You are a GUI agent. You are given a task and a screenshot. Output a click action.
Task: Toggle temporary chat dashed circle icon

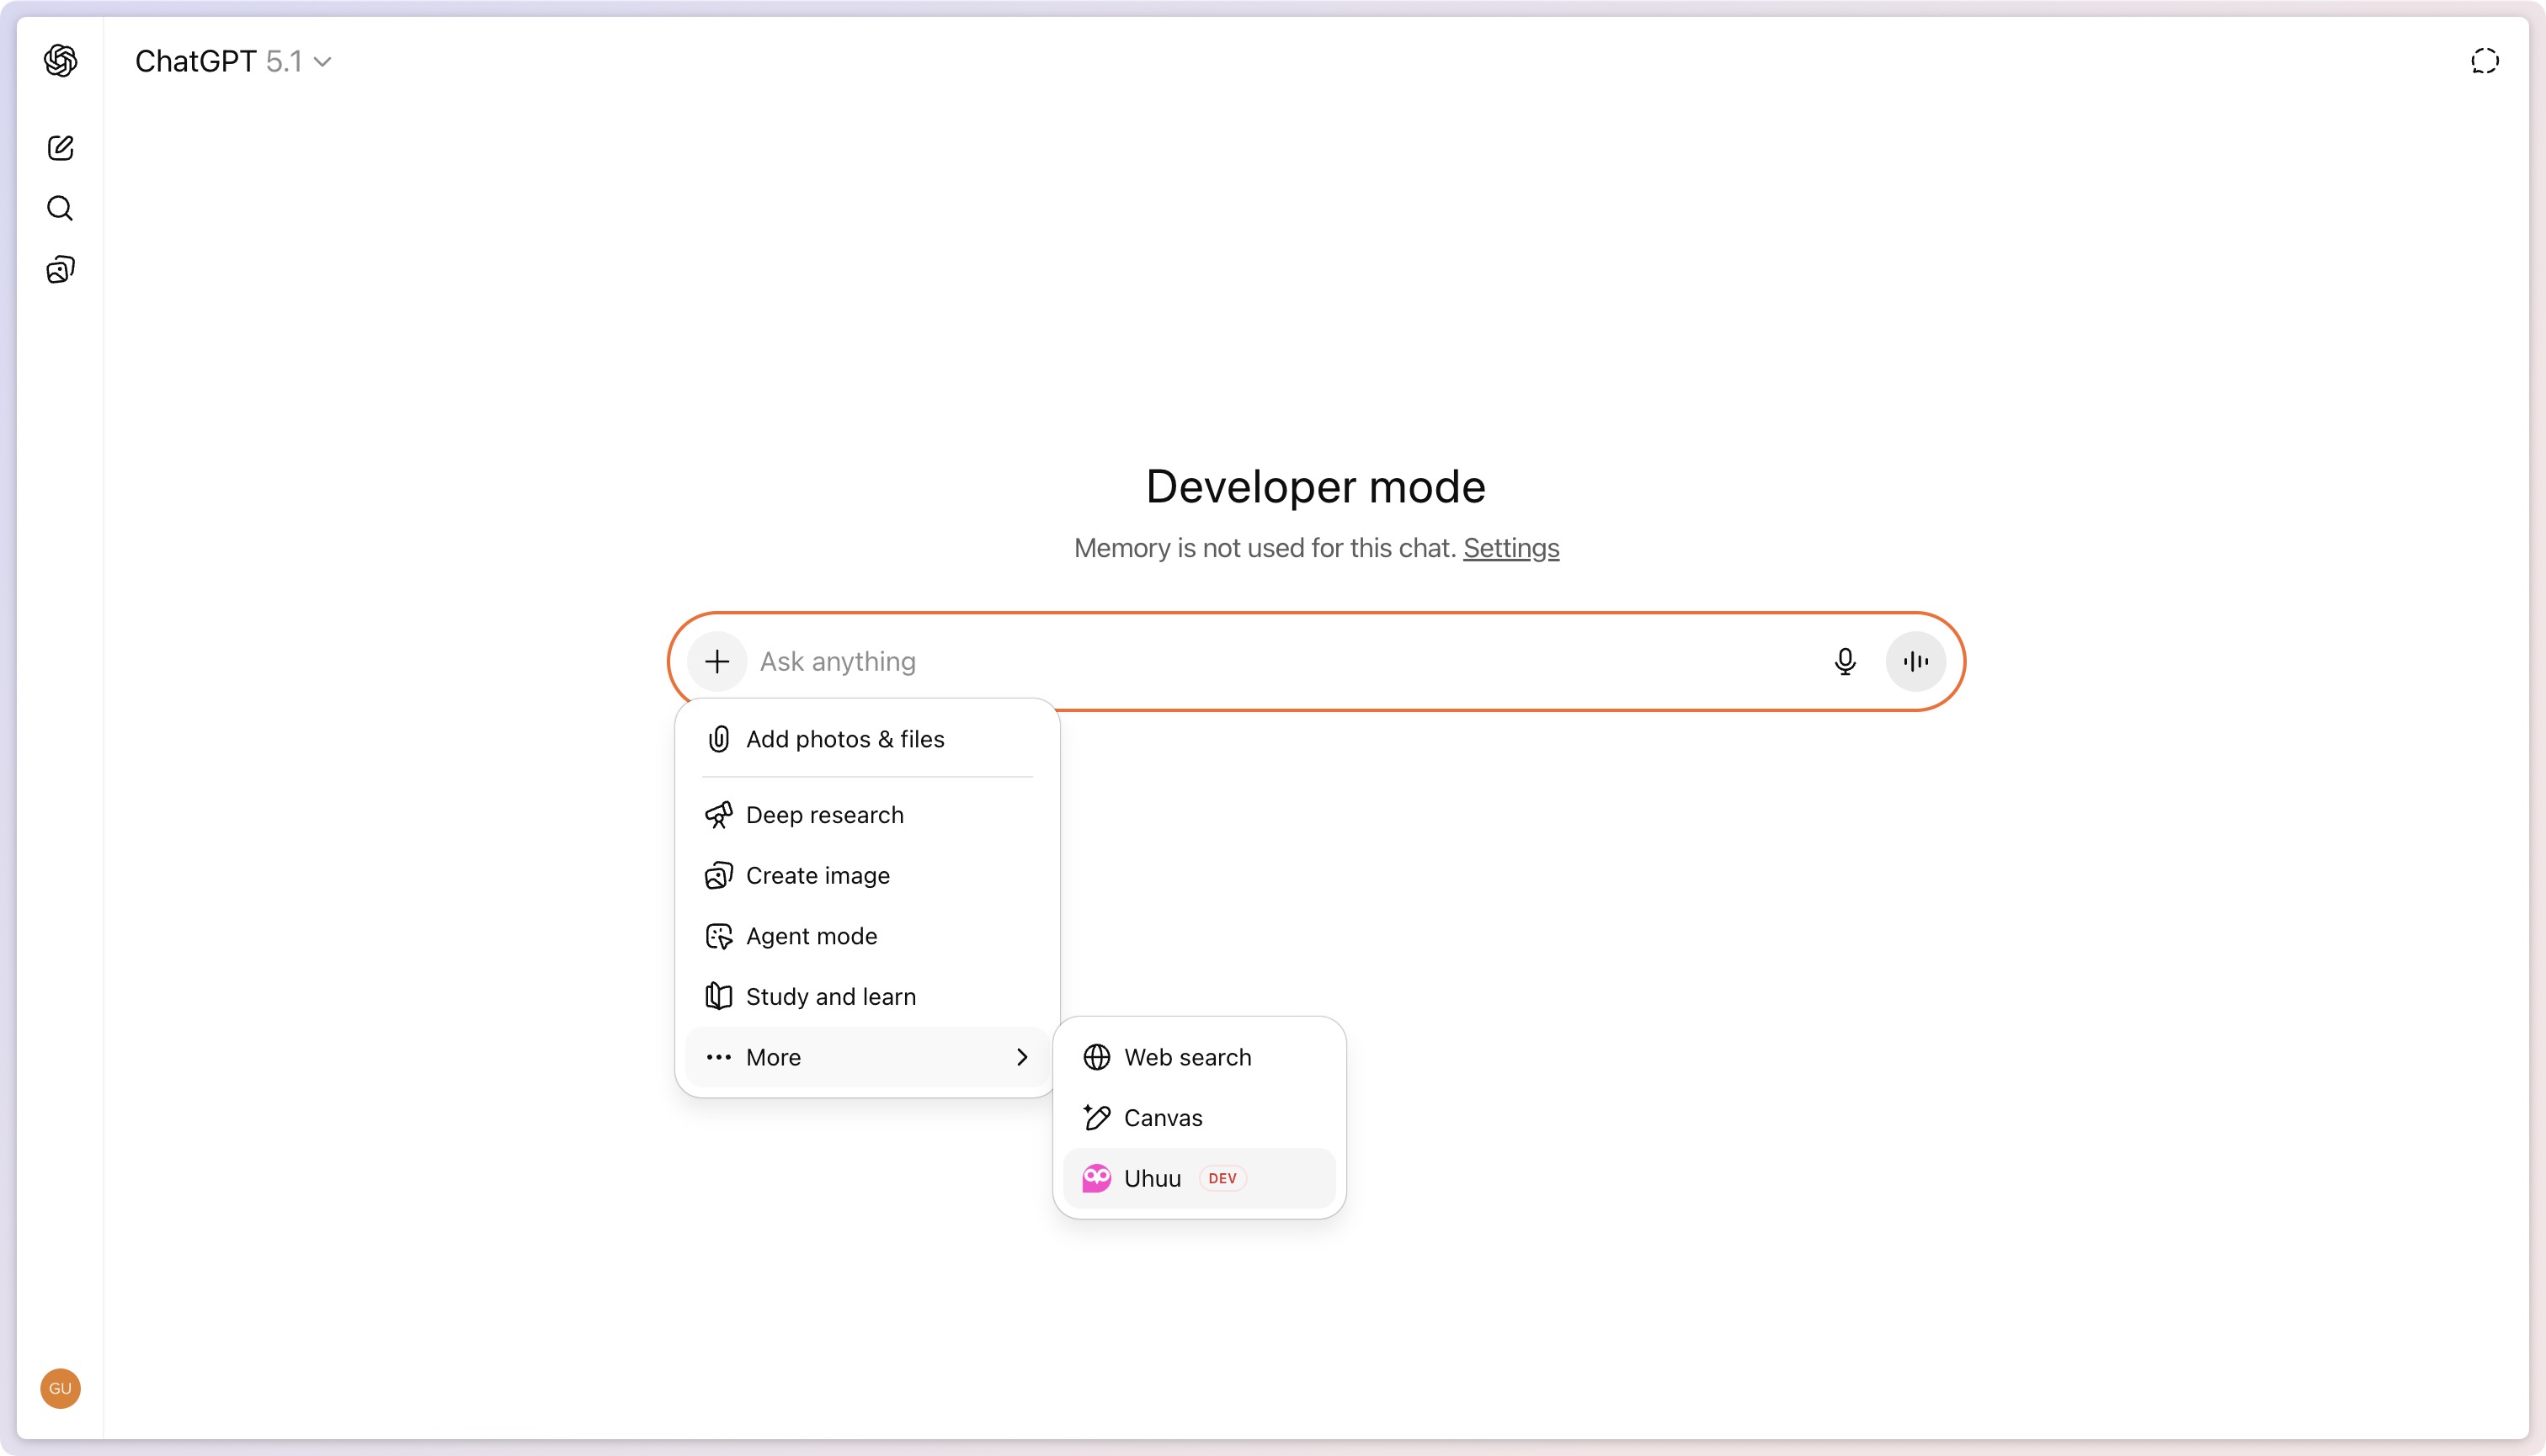[x=2484, y=61]
